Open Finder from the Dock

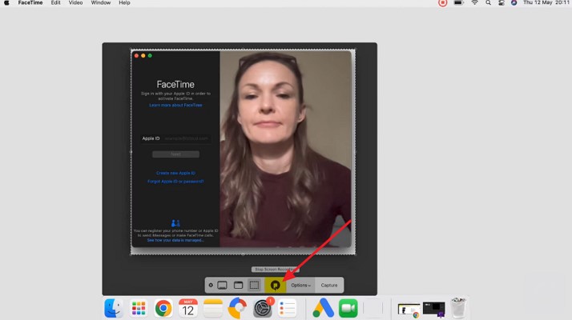pyautogui.click(x=114, y=308)
